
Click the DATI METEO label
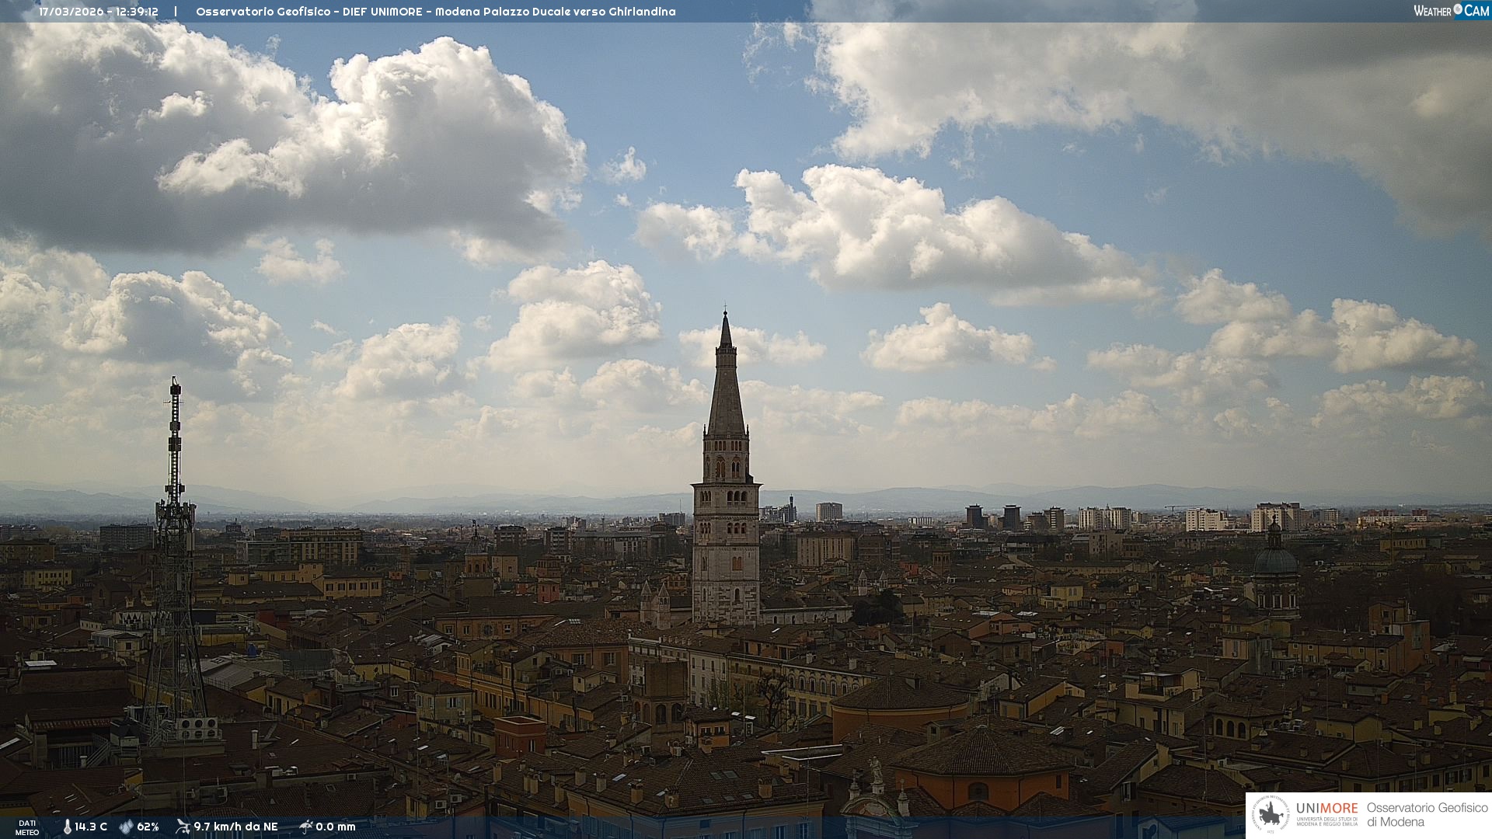26,827
